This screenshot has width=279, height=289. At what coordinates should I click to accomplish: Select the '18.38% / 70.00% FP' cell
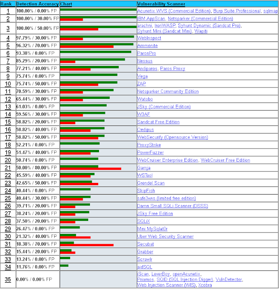click(38, 244)
